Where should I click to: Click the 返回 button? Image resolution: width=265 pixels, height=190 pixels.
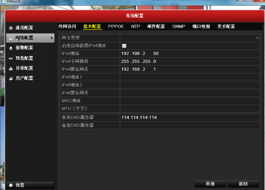243,184
